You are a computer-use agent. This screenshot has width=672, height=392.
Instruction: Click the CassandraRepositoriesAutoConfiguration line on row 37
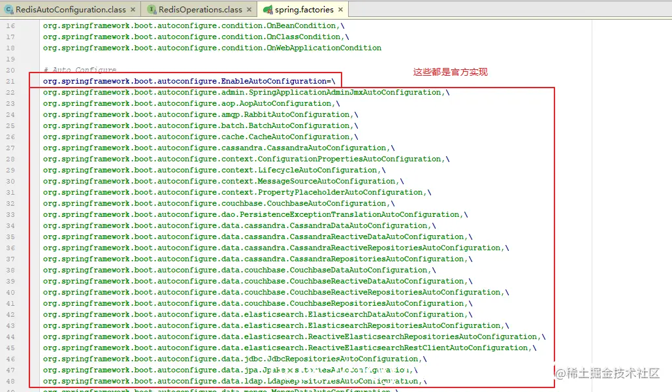257,259
